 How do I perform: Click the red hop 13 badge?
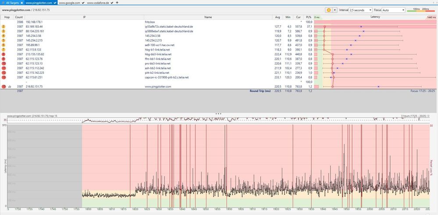(x=4, y=77)
